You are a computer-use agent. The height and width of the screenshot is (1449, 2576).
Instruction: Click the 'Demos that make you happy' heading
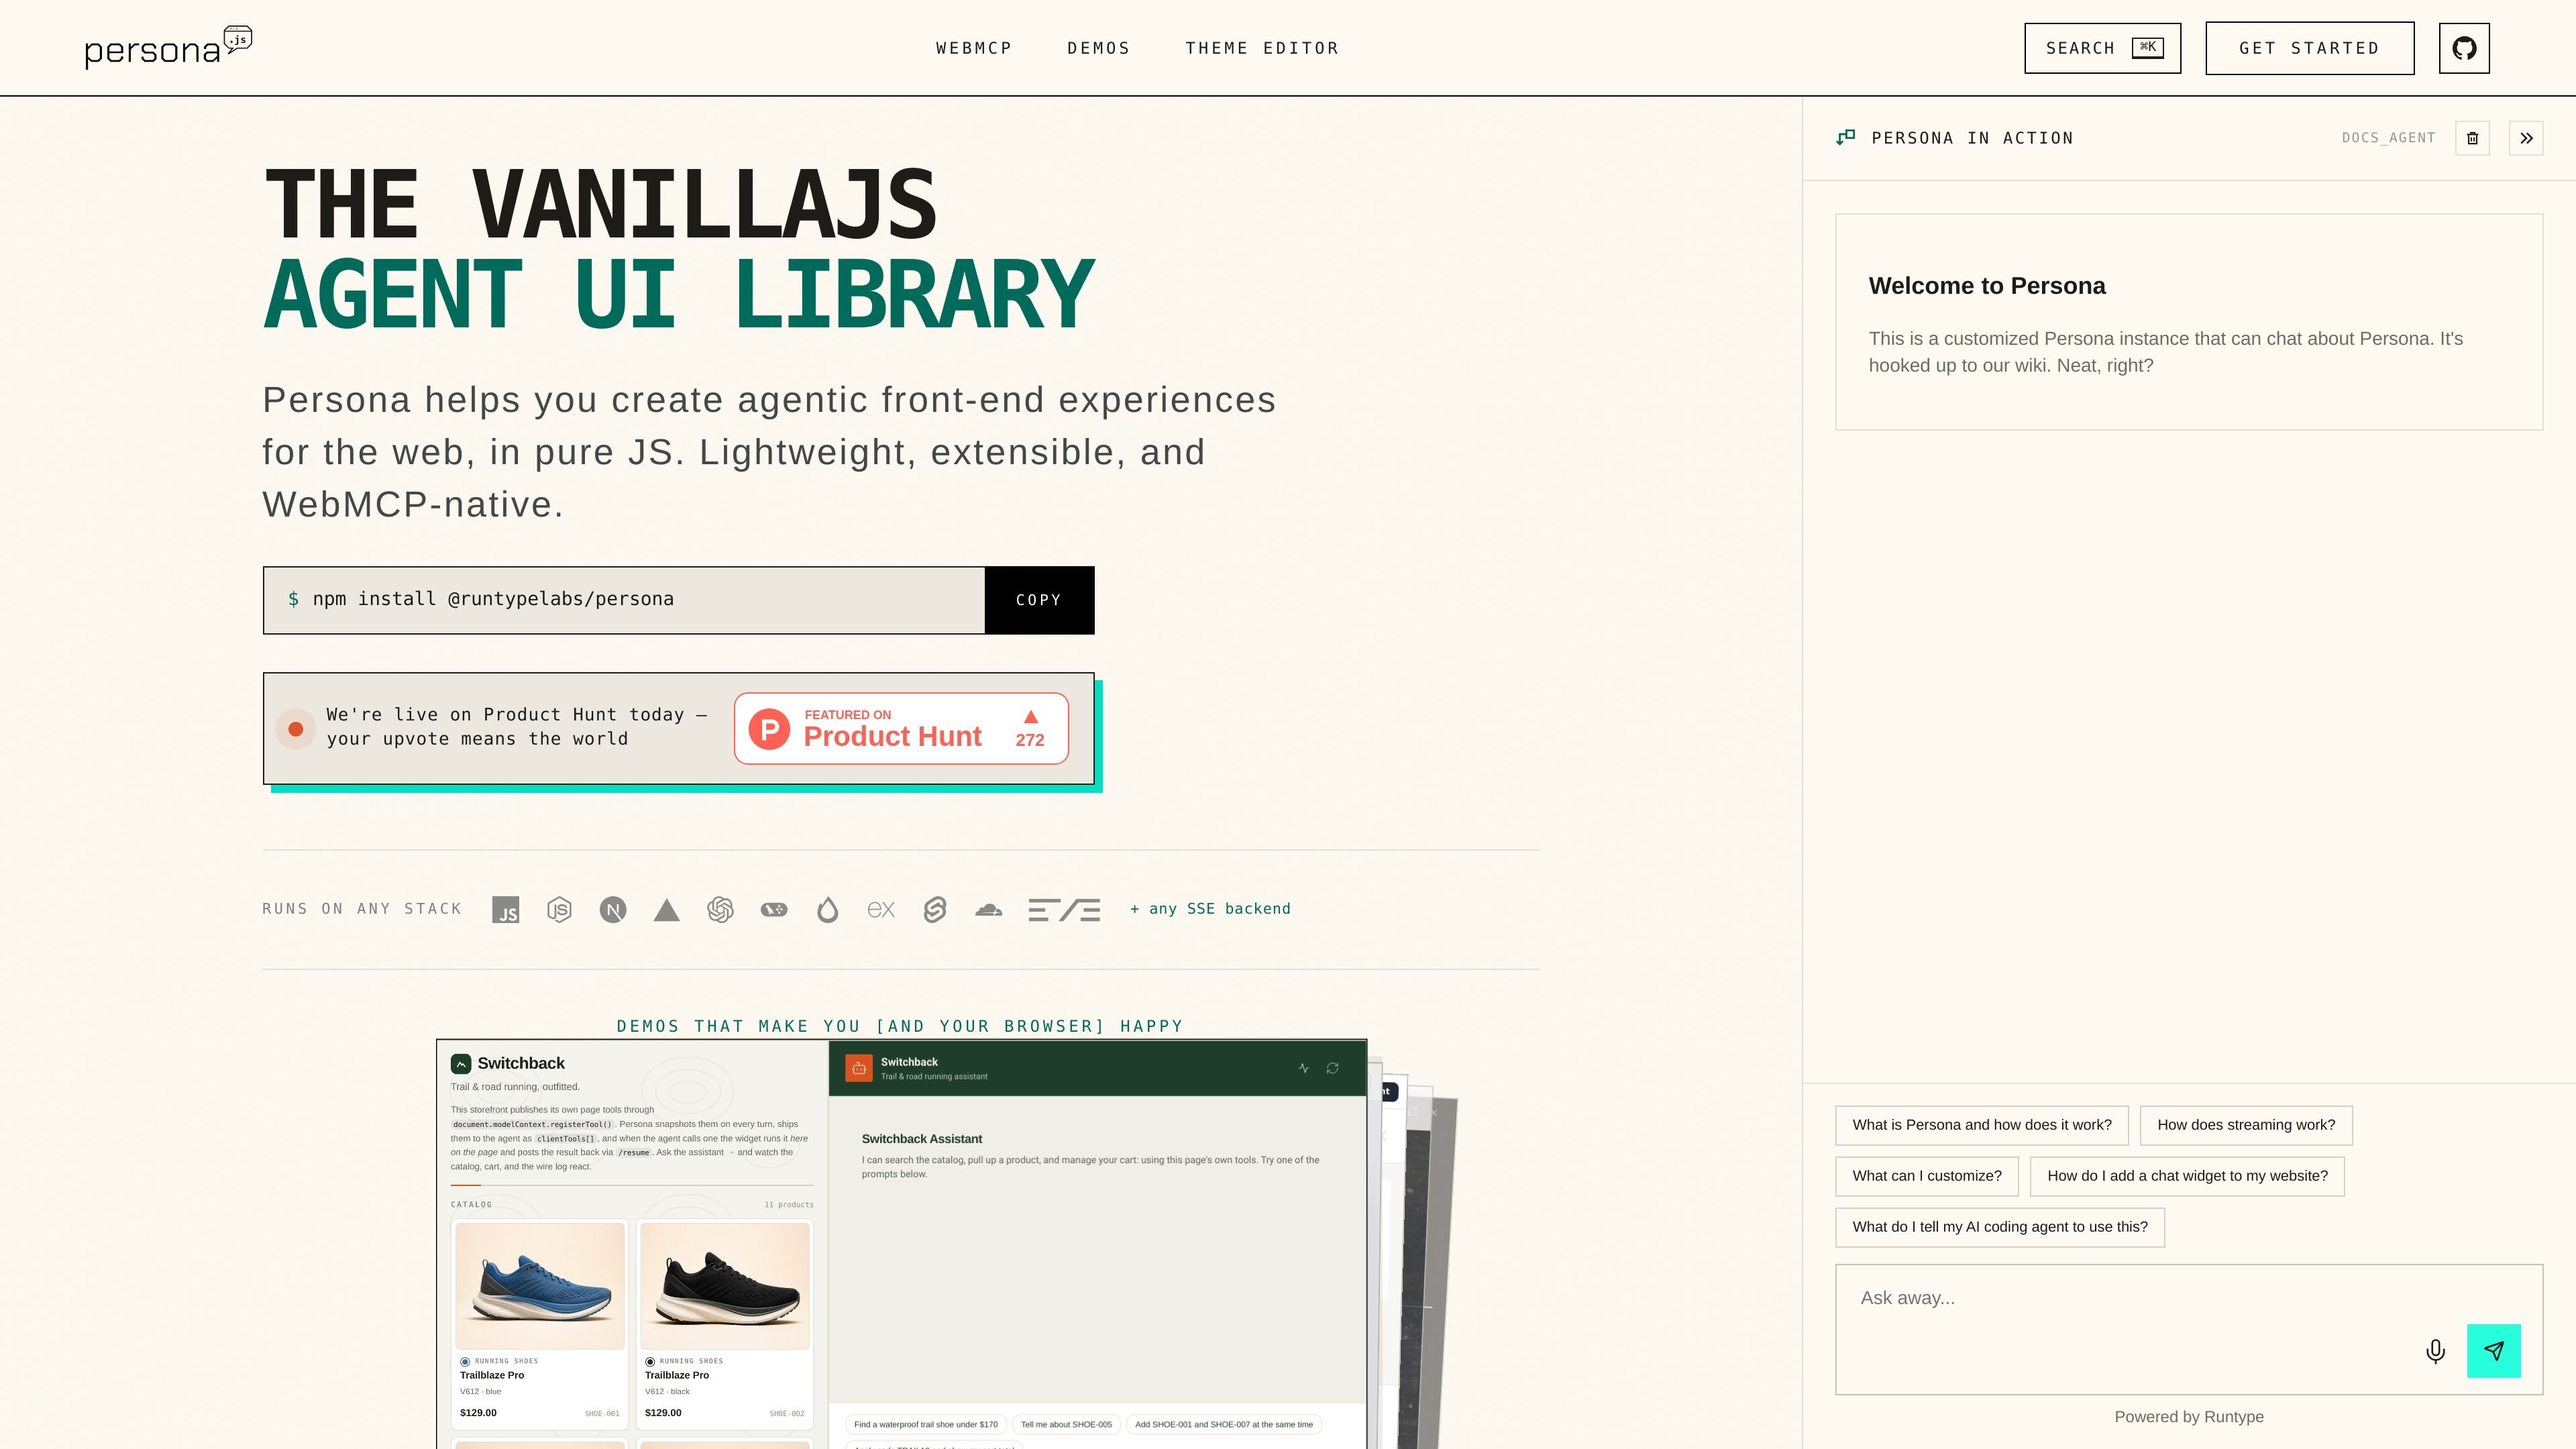click(x=900, y=1027)
